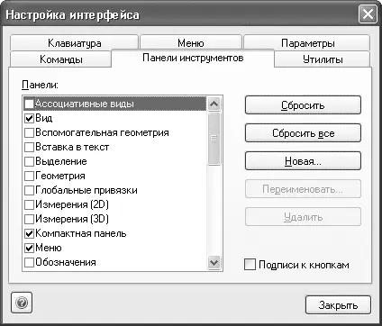Close the dialog with Закрыть button
This screenshot has height=326, width=382.
click(x=338, y=305)
